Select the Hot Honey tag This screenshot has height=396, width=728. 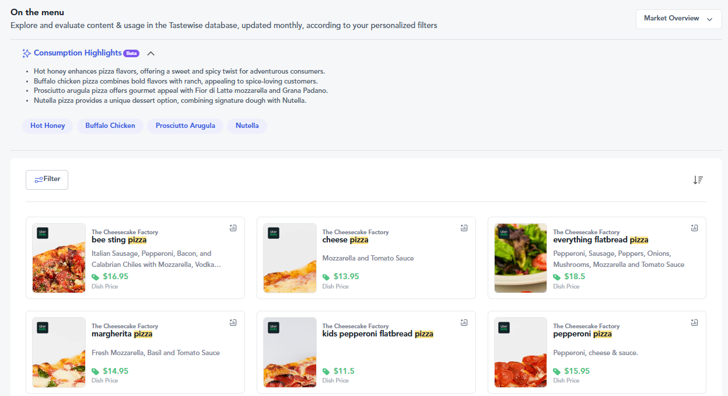tap(47, 126)
